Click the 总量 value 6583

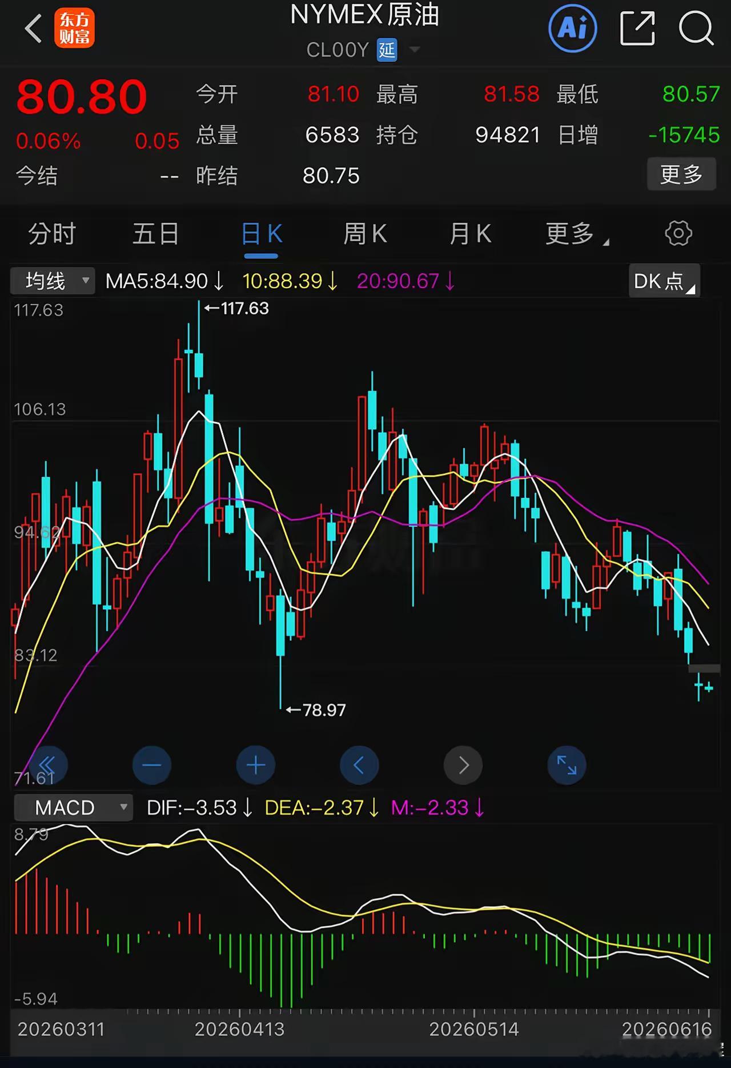click(x=332, y=135)
